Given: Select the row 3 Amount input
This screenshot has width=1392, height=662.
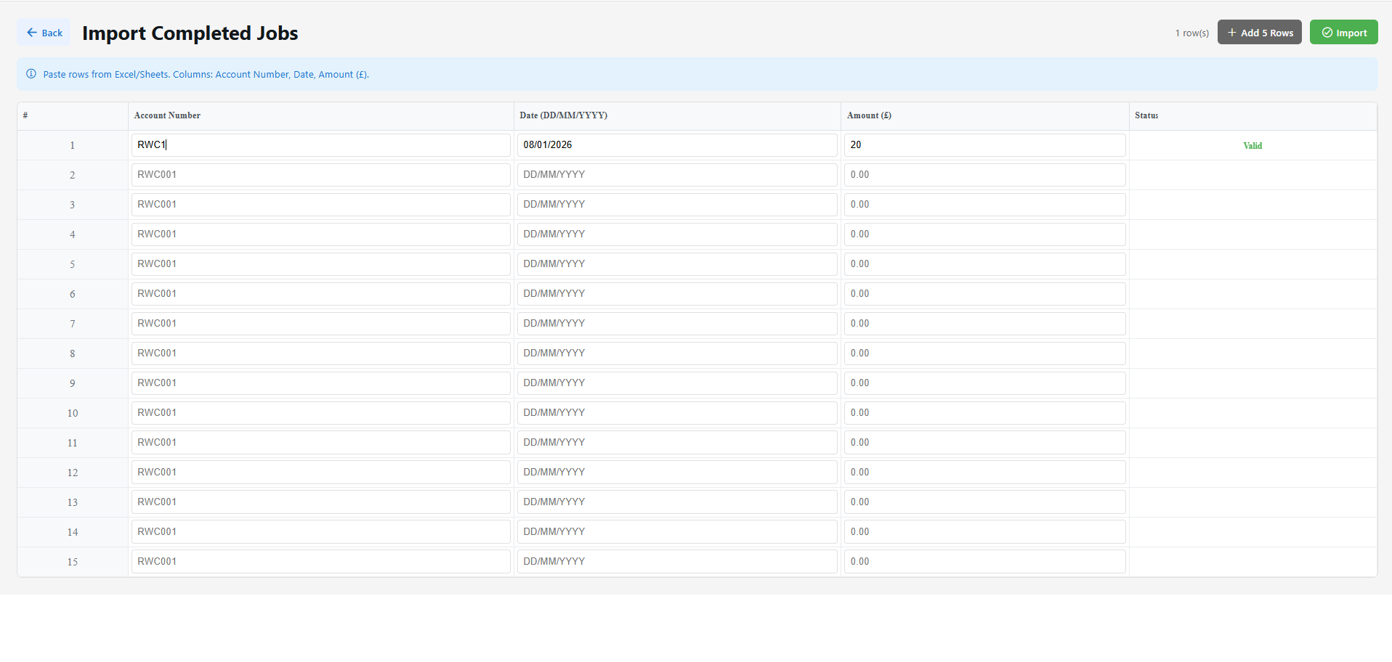Looking at the screenshot, I should pyautogui.click(x=985, y=205).
